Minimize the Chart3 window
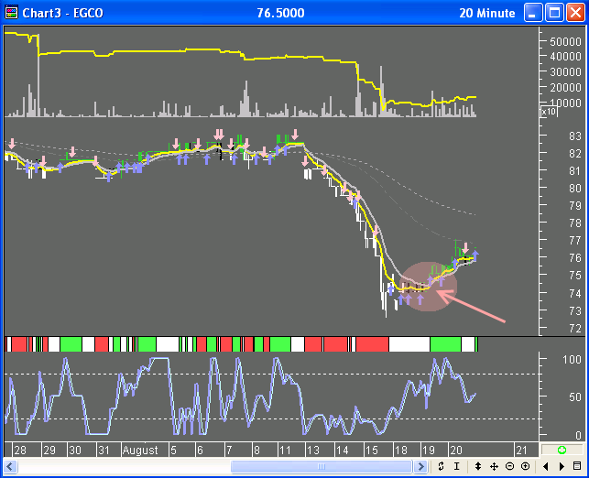The image size is (589, 478). [x=532, y=13]
